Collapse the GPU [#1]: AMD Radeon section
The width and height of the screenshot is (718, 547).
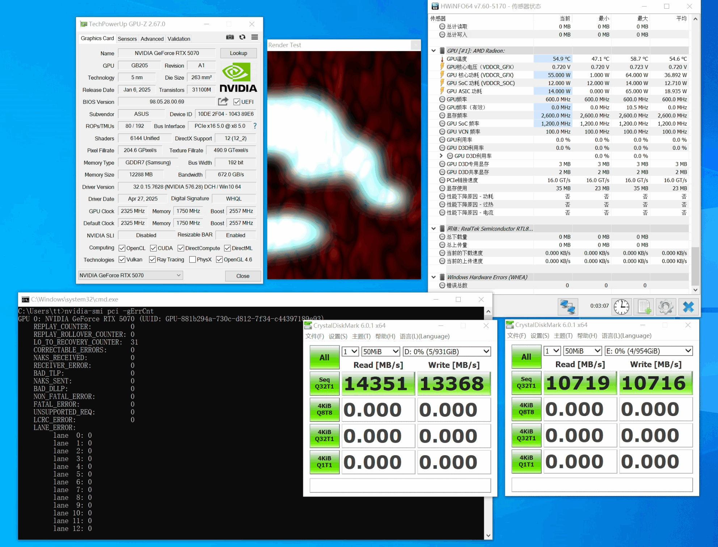coord(434,51)
